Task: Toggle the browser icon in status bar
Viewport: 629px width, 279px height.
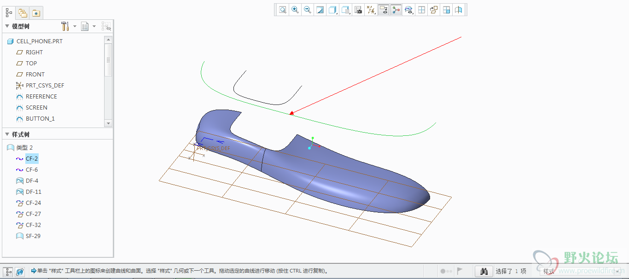Action: pos(20,272)
